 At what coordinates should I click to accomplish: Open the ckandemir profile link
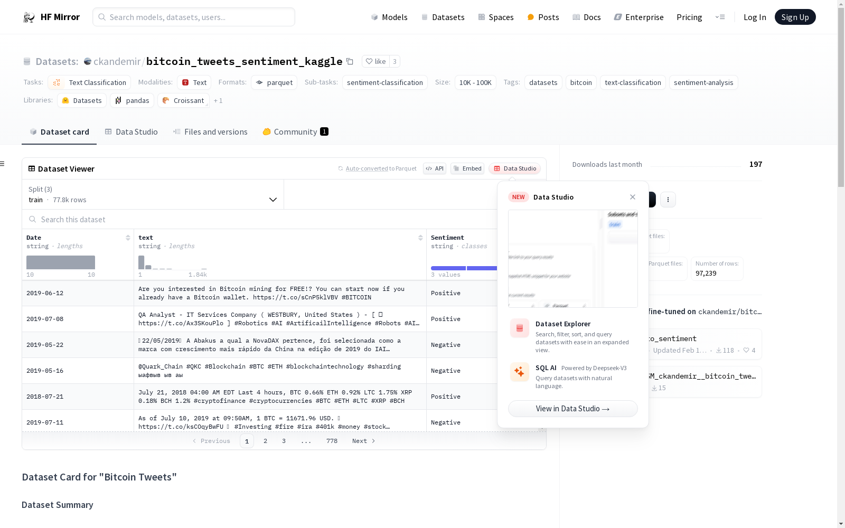coord(117,61)
